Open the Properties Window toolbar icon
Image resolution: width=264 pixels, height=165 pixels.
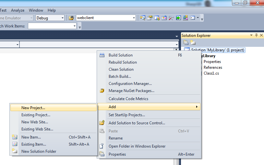(x=150, y=18)
